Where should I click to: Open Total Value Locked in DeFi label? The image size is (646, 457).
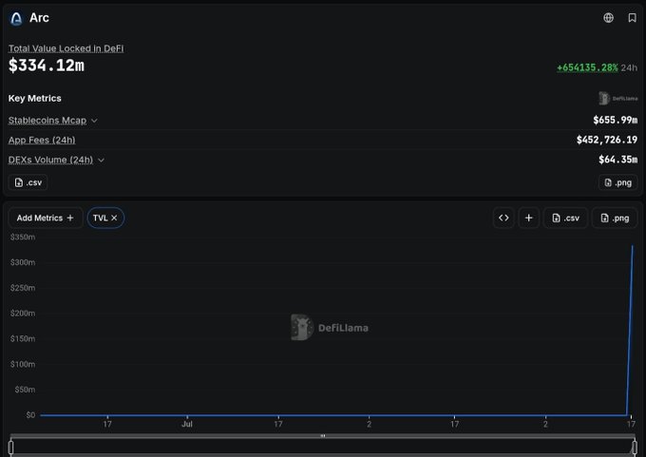click(66, 48)
